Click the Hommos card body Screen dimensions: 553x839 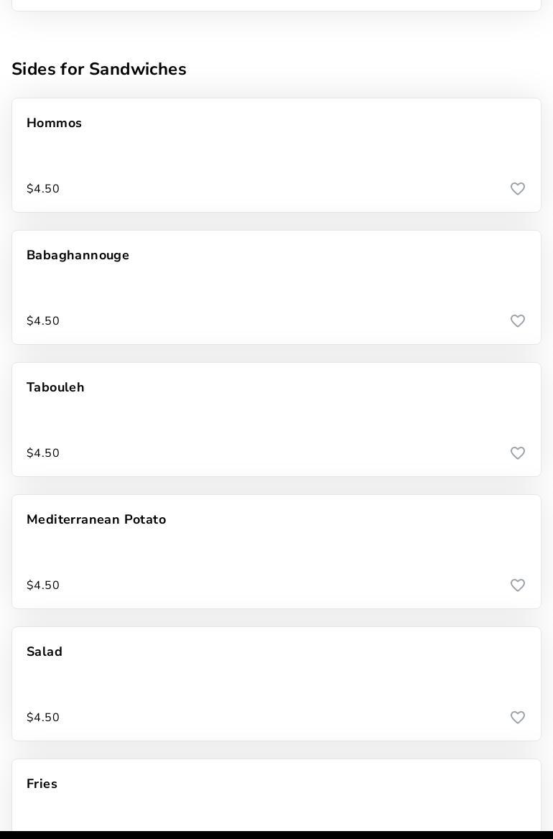276,155
